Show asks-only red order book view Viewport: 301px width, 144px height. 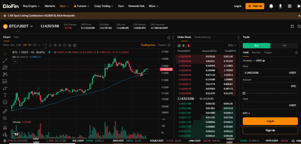pos(189,45)
